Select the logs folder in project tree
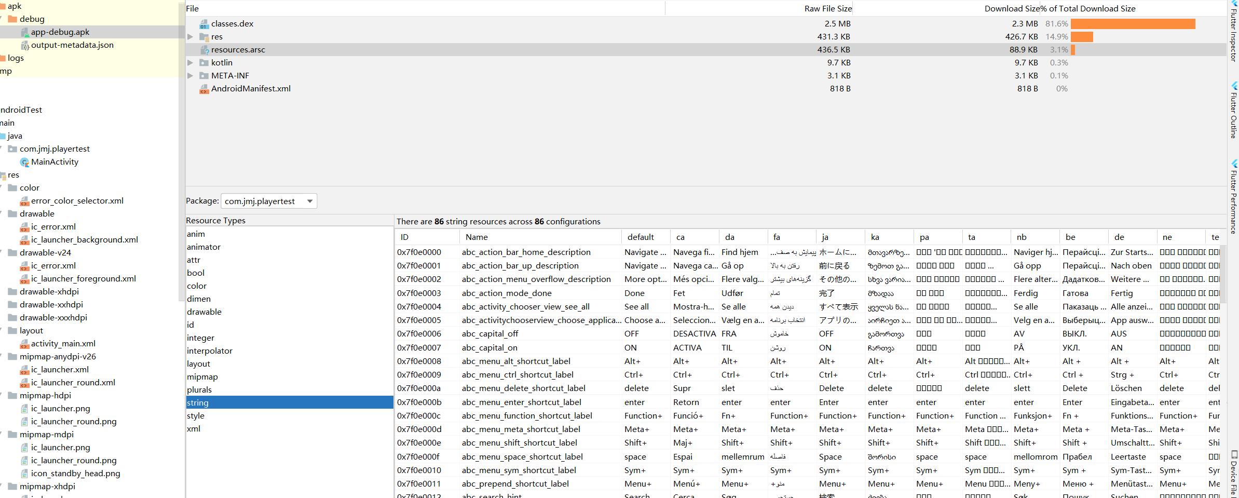This screenshot has height=498, width=1239. [16, 58]
